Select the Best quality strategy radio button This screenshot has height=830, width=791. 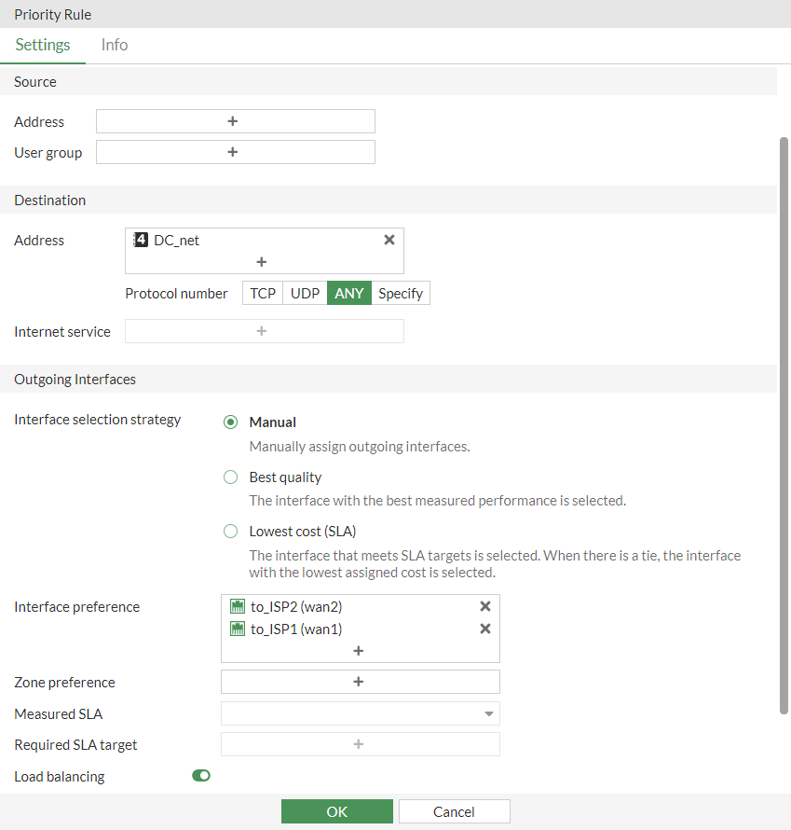pos(231,477)
